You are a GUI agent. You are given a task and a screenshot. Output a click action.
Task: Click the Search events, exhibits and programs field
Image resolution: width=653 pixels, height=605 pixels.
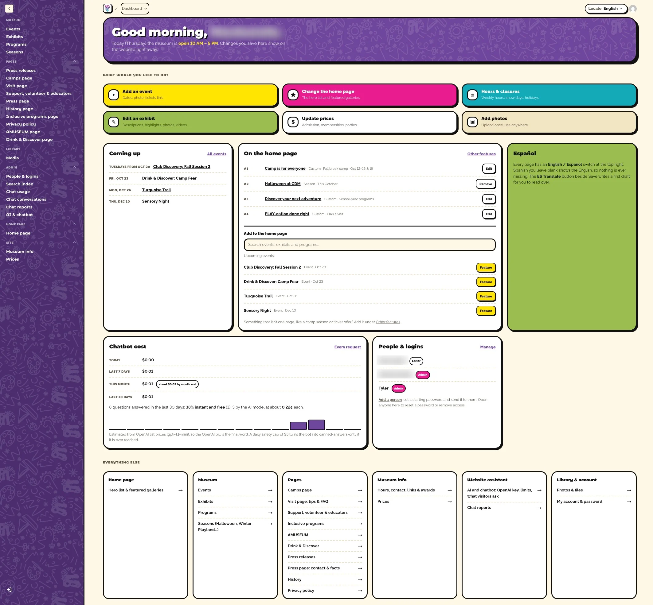[370, 245]
